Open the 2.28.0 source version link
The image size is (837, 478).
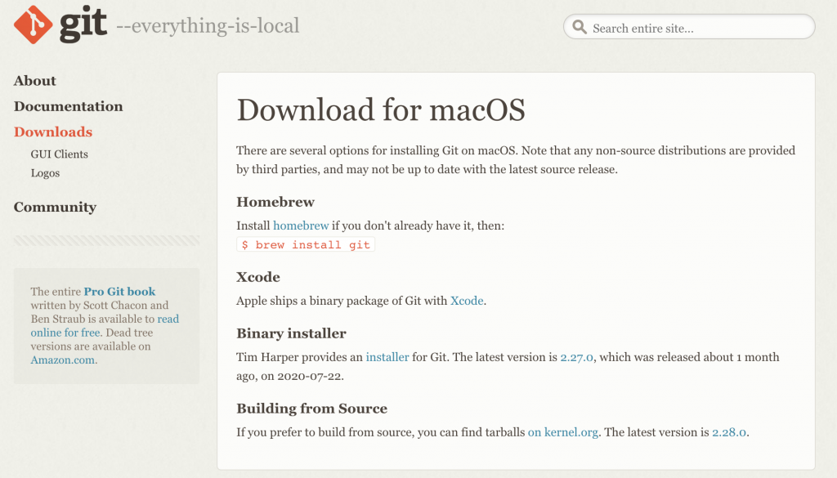(x=729, y=432)
